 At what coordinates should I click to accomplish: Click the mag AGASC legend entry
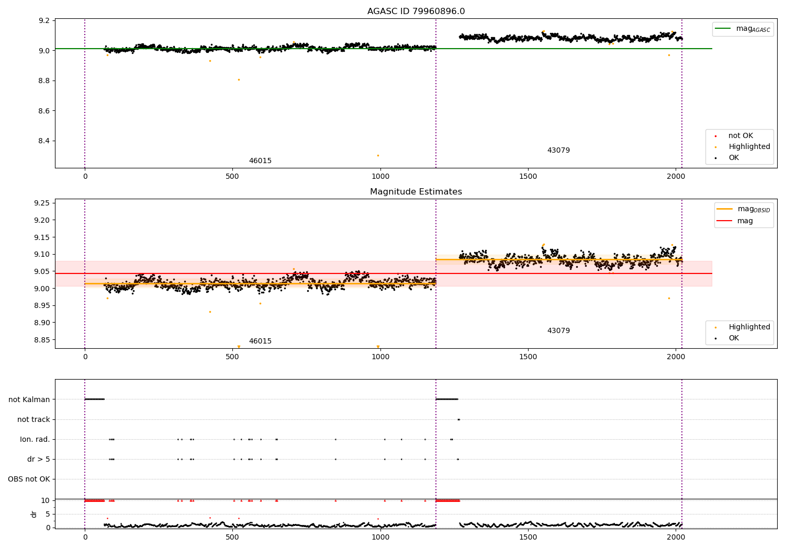[x=743, y=29]
